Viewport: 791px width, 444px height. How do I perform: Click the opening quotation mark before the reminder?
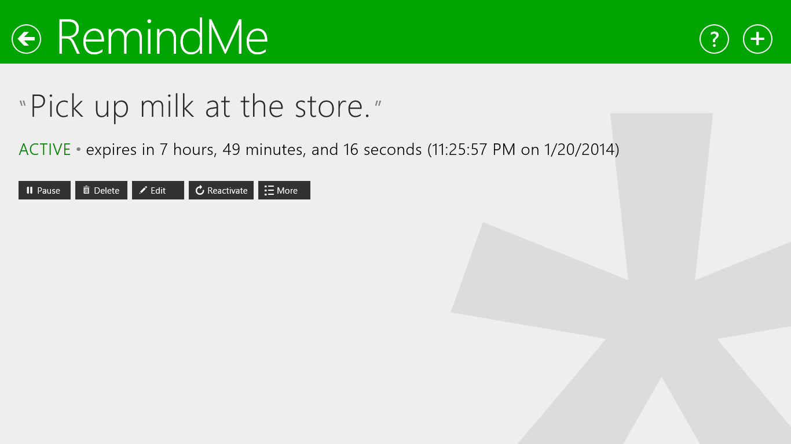[23, 104]
